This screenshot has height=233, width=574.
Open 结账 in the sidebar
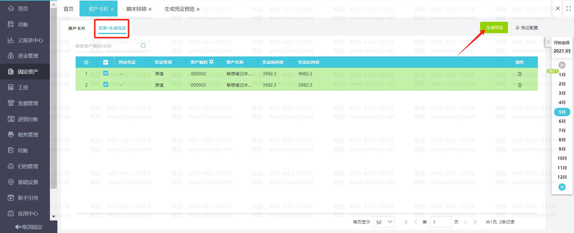(18, 151)
